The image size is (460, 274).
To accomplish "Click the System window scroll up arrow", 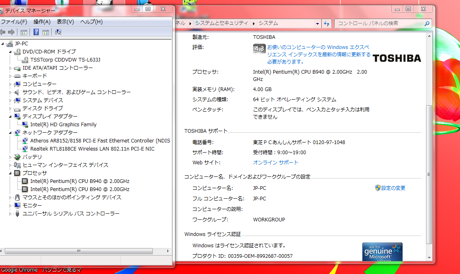I will click(429, 36).
